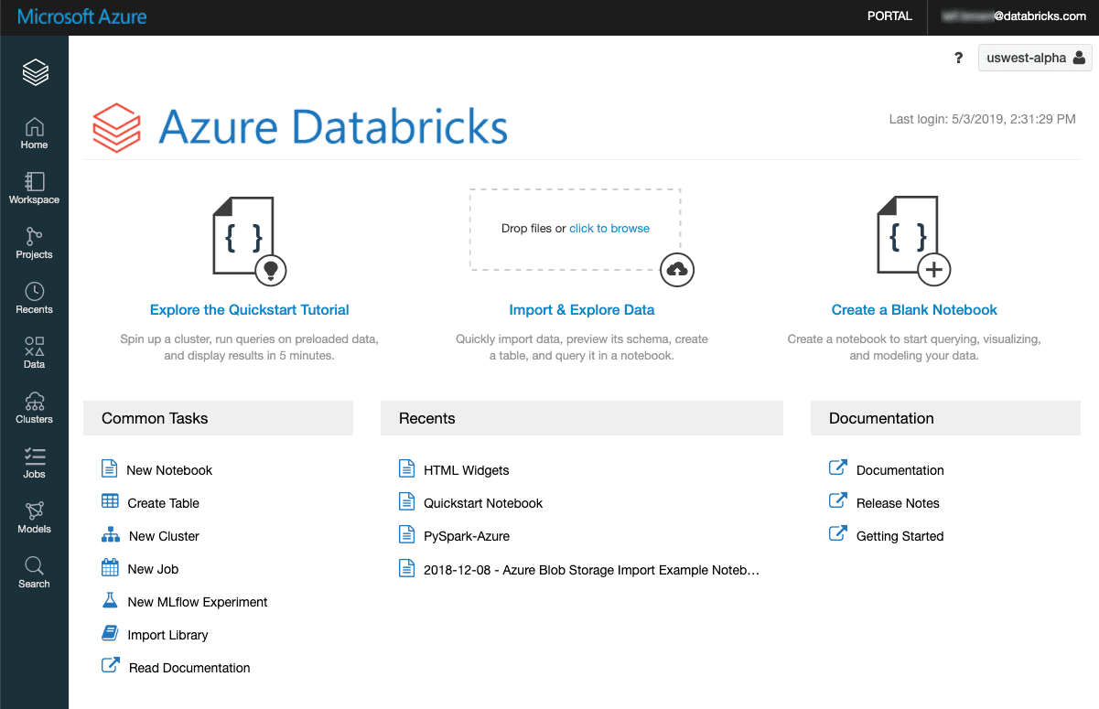Click the PORTAL menu item
This screenshot has height=709, width=1099.
(889, 16)
